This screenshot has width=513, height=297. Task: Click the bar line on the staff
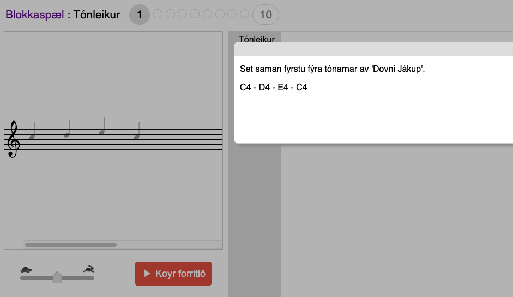tap(166, 139)
